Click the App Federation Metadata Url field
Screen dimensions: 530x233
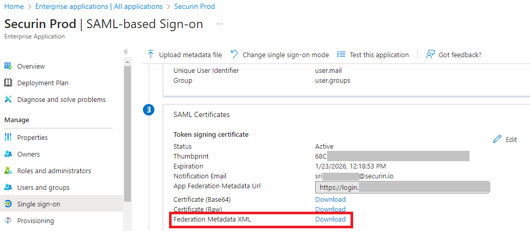[402, 187]
